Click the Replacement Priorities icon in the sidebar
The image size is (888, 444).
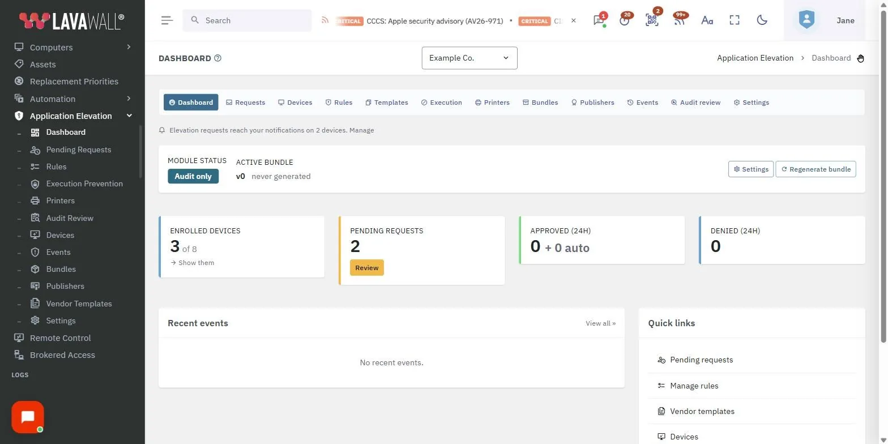coord(19,81)
